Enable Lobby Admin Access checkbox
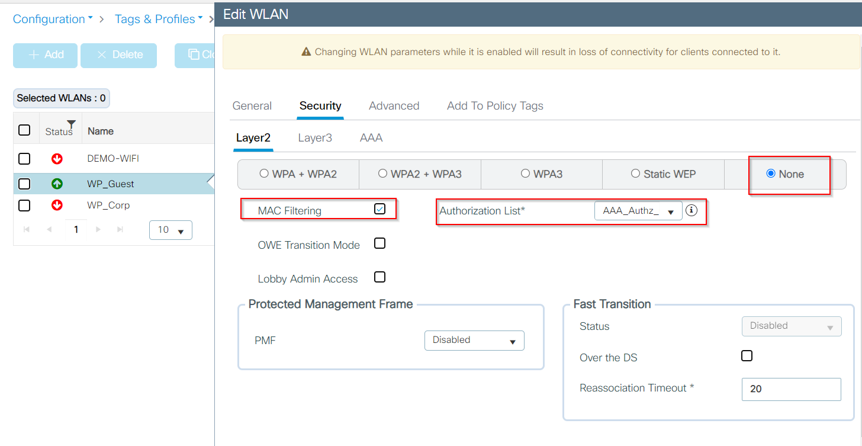 (x=380, y=277)
